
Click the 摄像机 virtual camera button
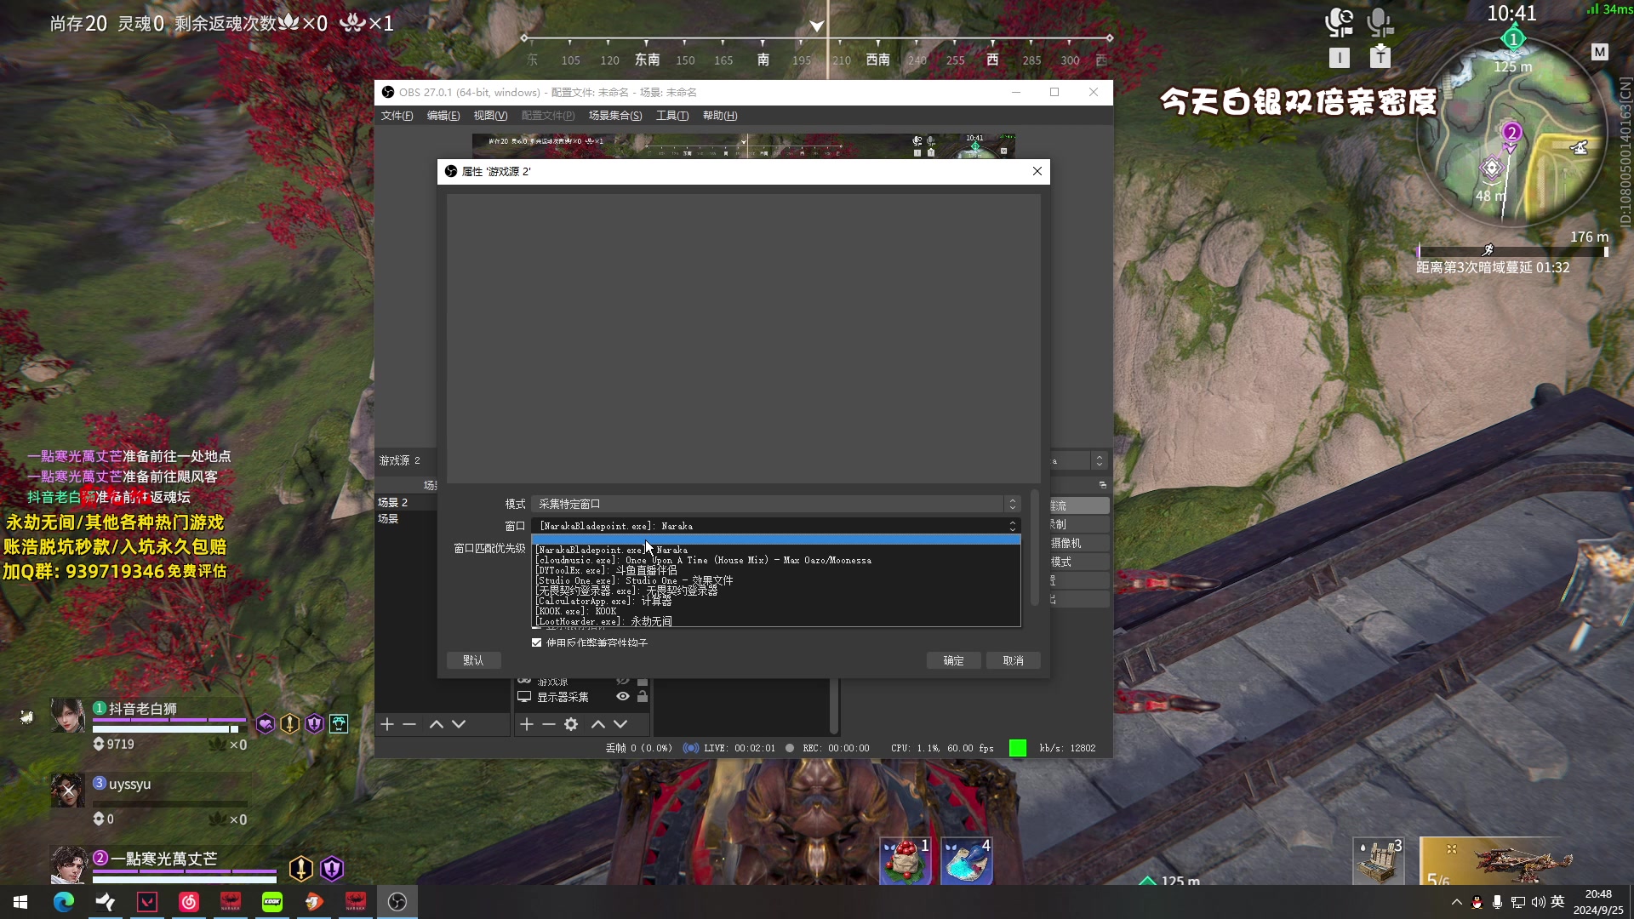coord(1079,543)
